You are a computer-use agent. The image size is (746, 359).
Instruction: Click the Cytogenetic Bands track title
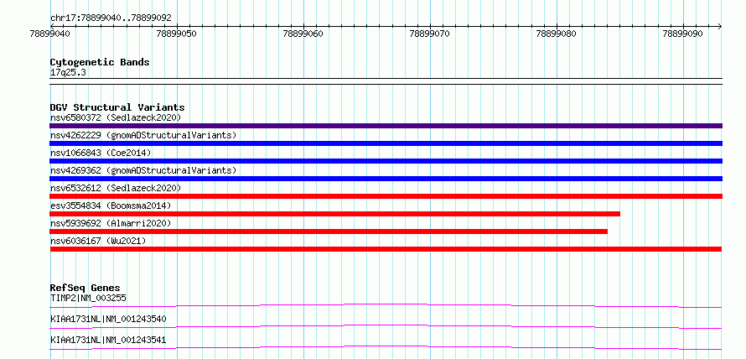tap(100, 62)
